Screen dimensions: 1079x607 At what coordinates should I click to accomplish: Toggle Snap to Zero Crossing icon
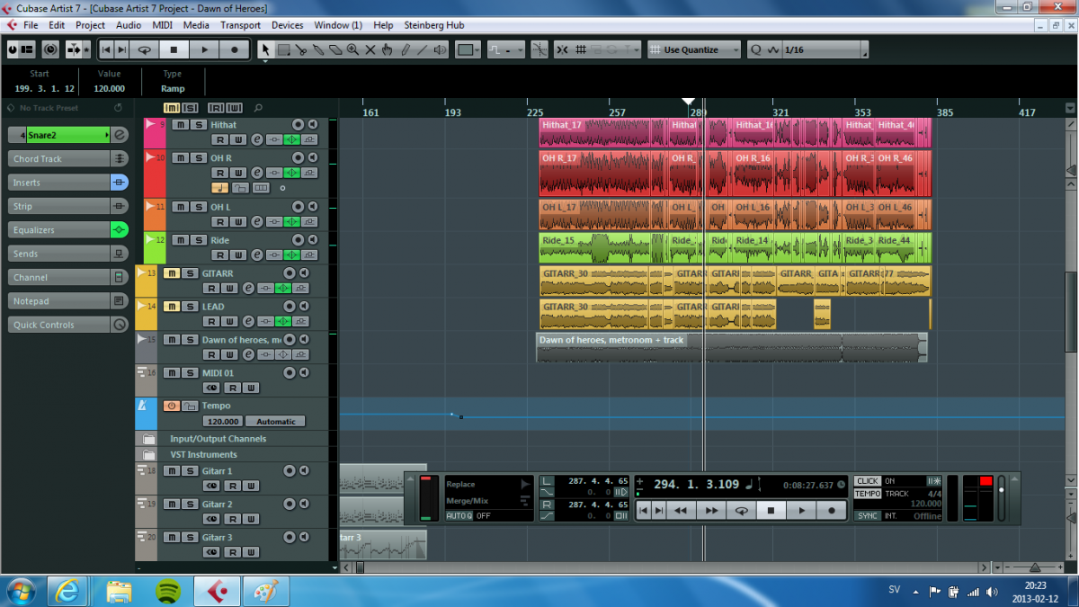539,49
